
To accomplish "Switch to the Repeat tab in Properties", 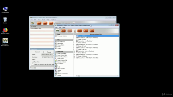I will tap(49, 52).
